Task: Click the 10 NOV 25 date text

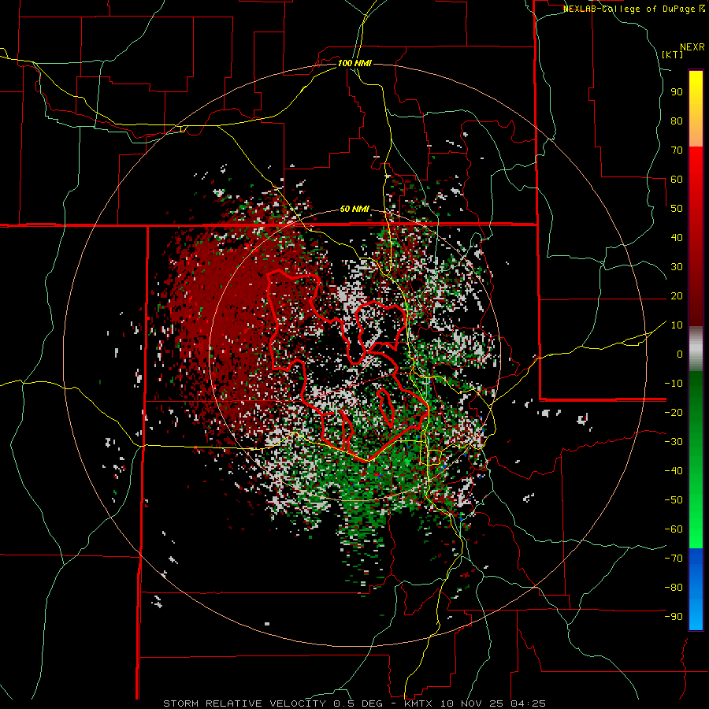Action: click(x=473, y=703)
